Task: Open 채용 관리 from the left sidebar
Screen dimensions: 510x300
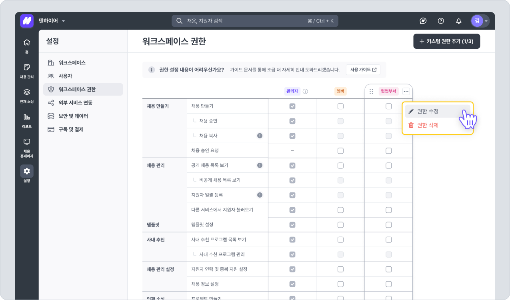Action: [27, 67]
